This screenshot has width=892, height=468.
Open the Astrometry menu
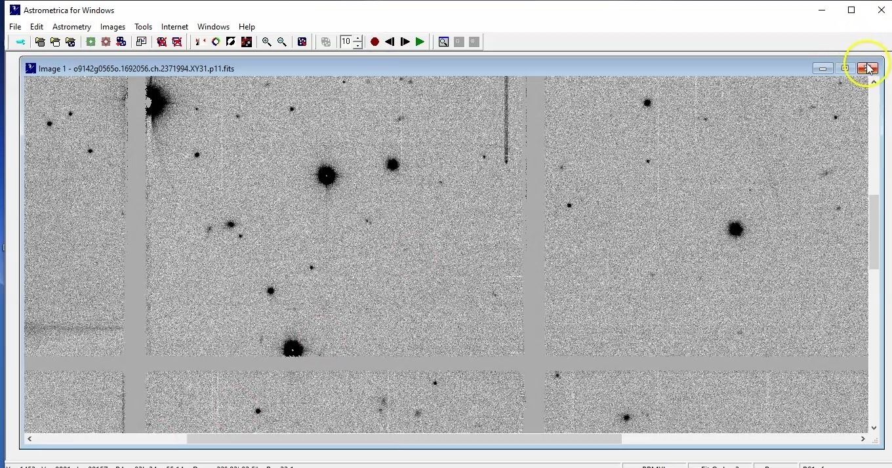(x=71, y=27)
